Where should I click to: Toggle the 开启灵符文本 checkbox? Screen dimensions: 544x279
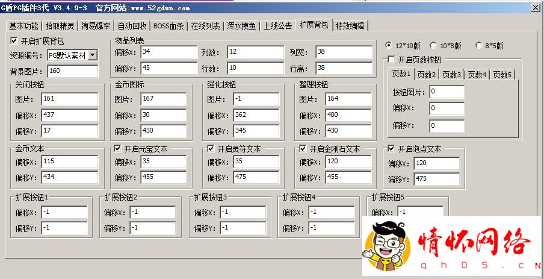click(211, 149)
